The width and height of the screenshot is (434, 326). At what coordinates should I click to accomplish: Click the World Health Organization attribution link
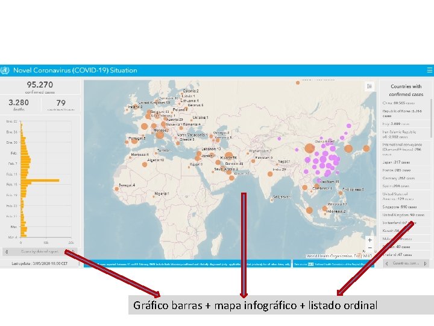(329, 256)
